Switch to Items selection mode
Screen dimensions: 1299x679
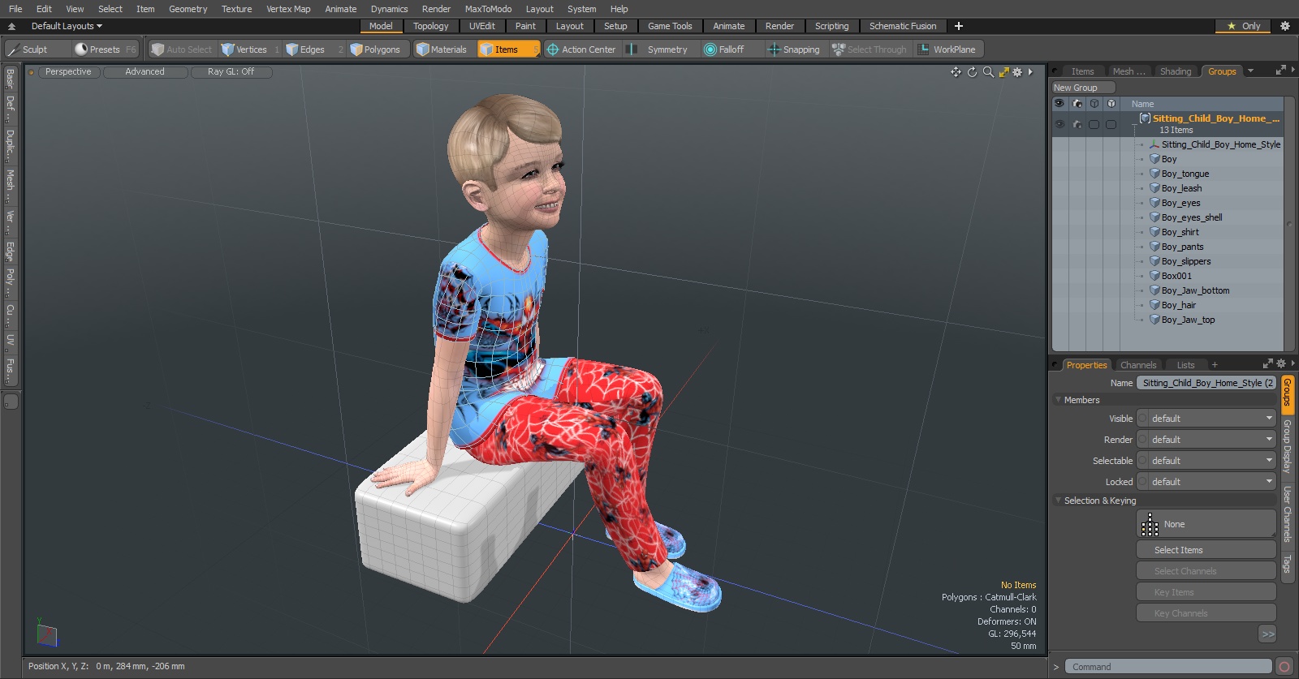(507, 49)
